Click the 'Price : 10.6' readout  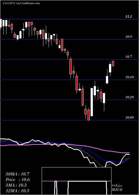tap(18, 180)
